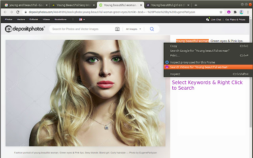
Task: Click the magnifier search button
Action: tap(152, 29)
